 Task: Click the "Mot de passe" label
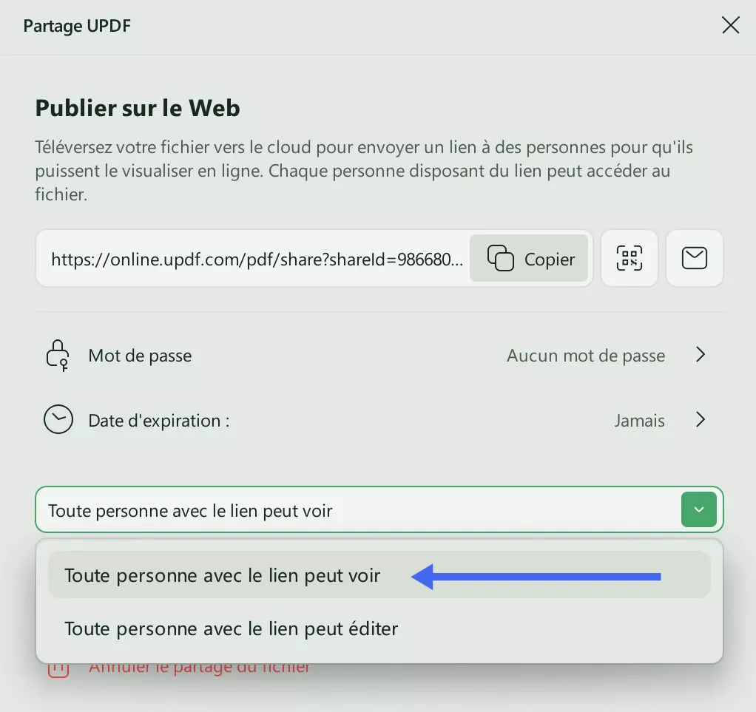tap(140, 356)
